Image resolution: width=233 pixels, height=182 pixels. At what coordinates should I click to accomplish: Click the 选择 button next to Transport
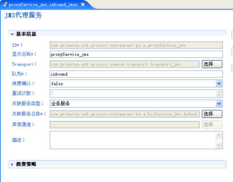pos(212,64)
